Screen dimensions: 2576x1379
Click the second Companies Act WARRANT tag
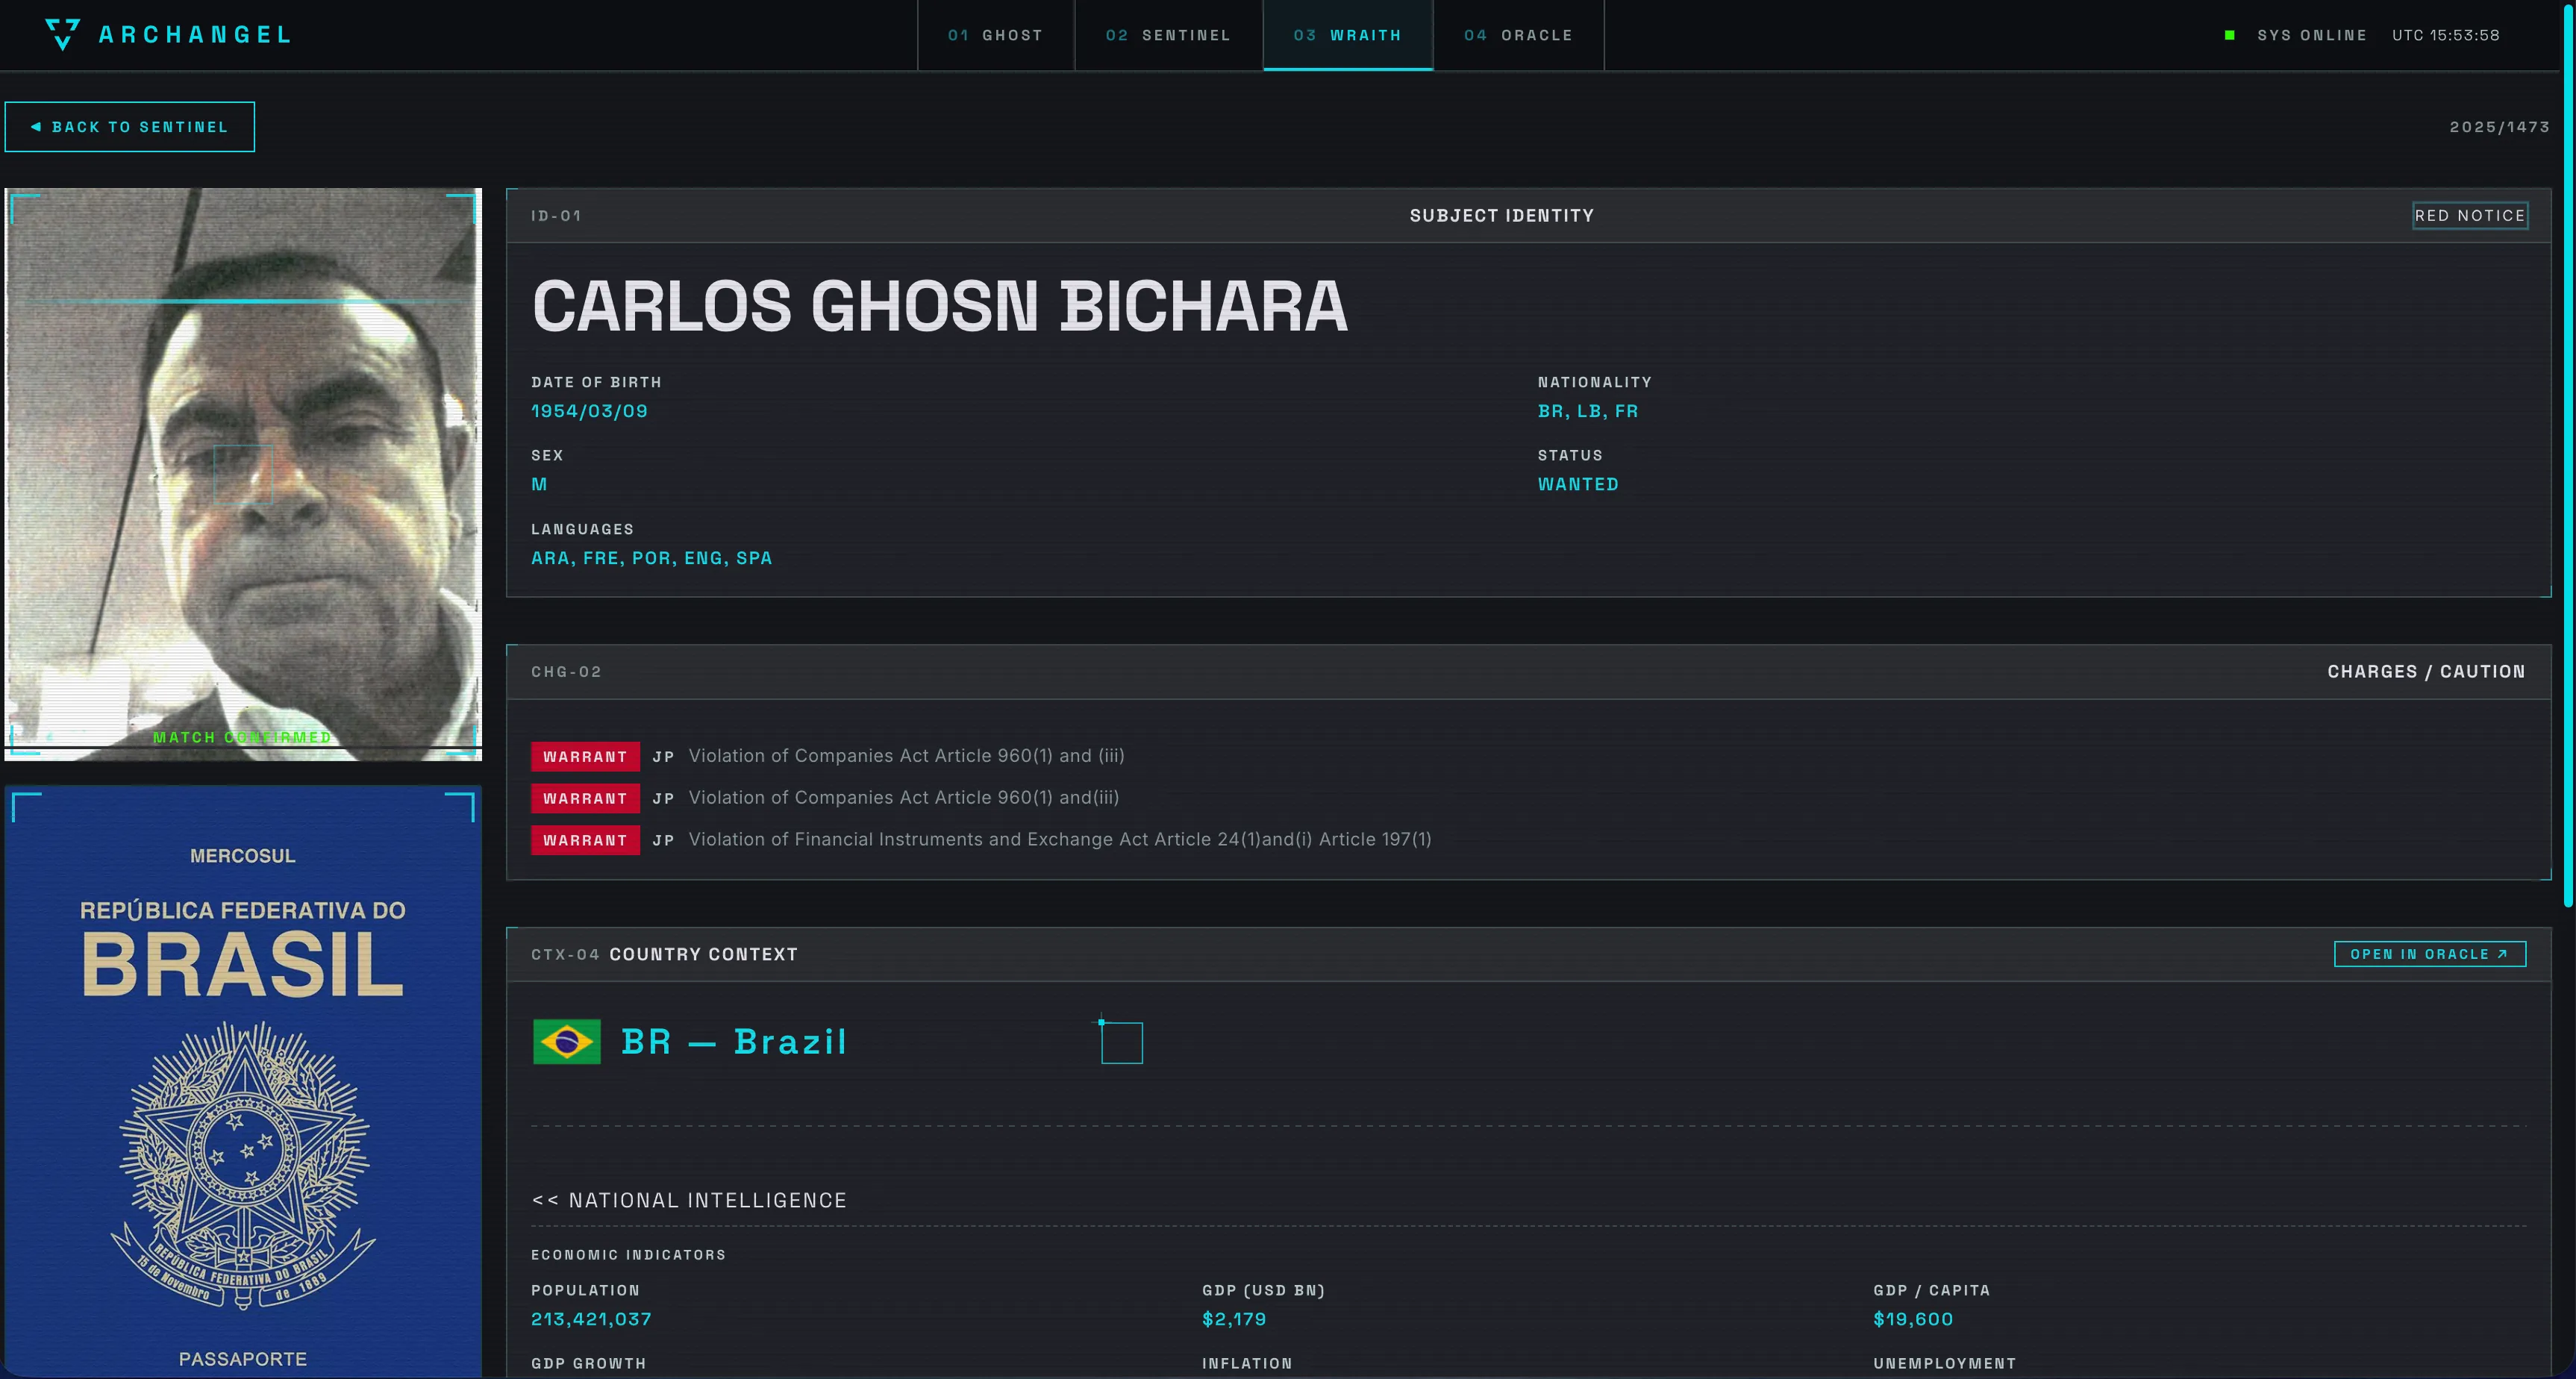585,798
